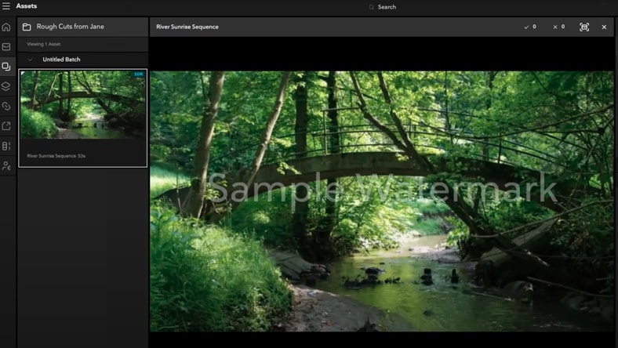Open the layers stack sidebar icon
This screenshot has width=618, height=348.
pyautogui.click(x=6, y=86)
